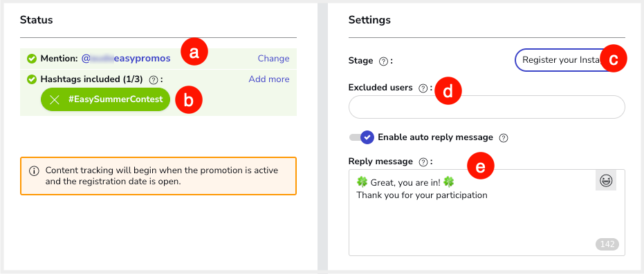Click the info icon in the content tracking notice
Screen dimensions: 644x274
(35, 170)
